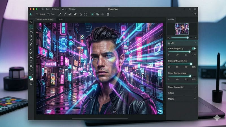Click the Crop button in toolbar
The image size is (226, 127).
[x=51, y=14]
